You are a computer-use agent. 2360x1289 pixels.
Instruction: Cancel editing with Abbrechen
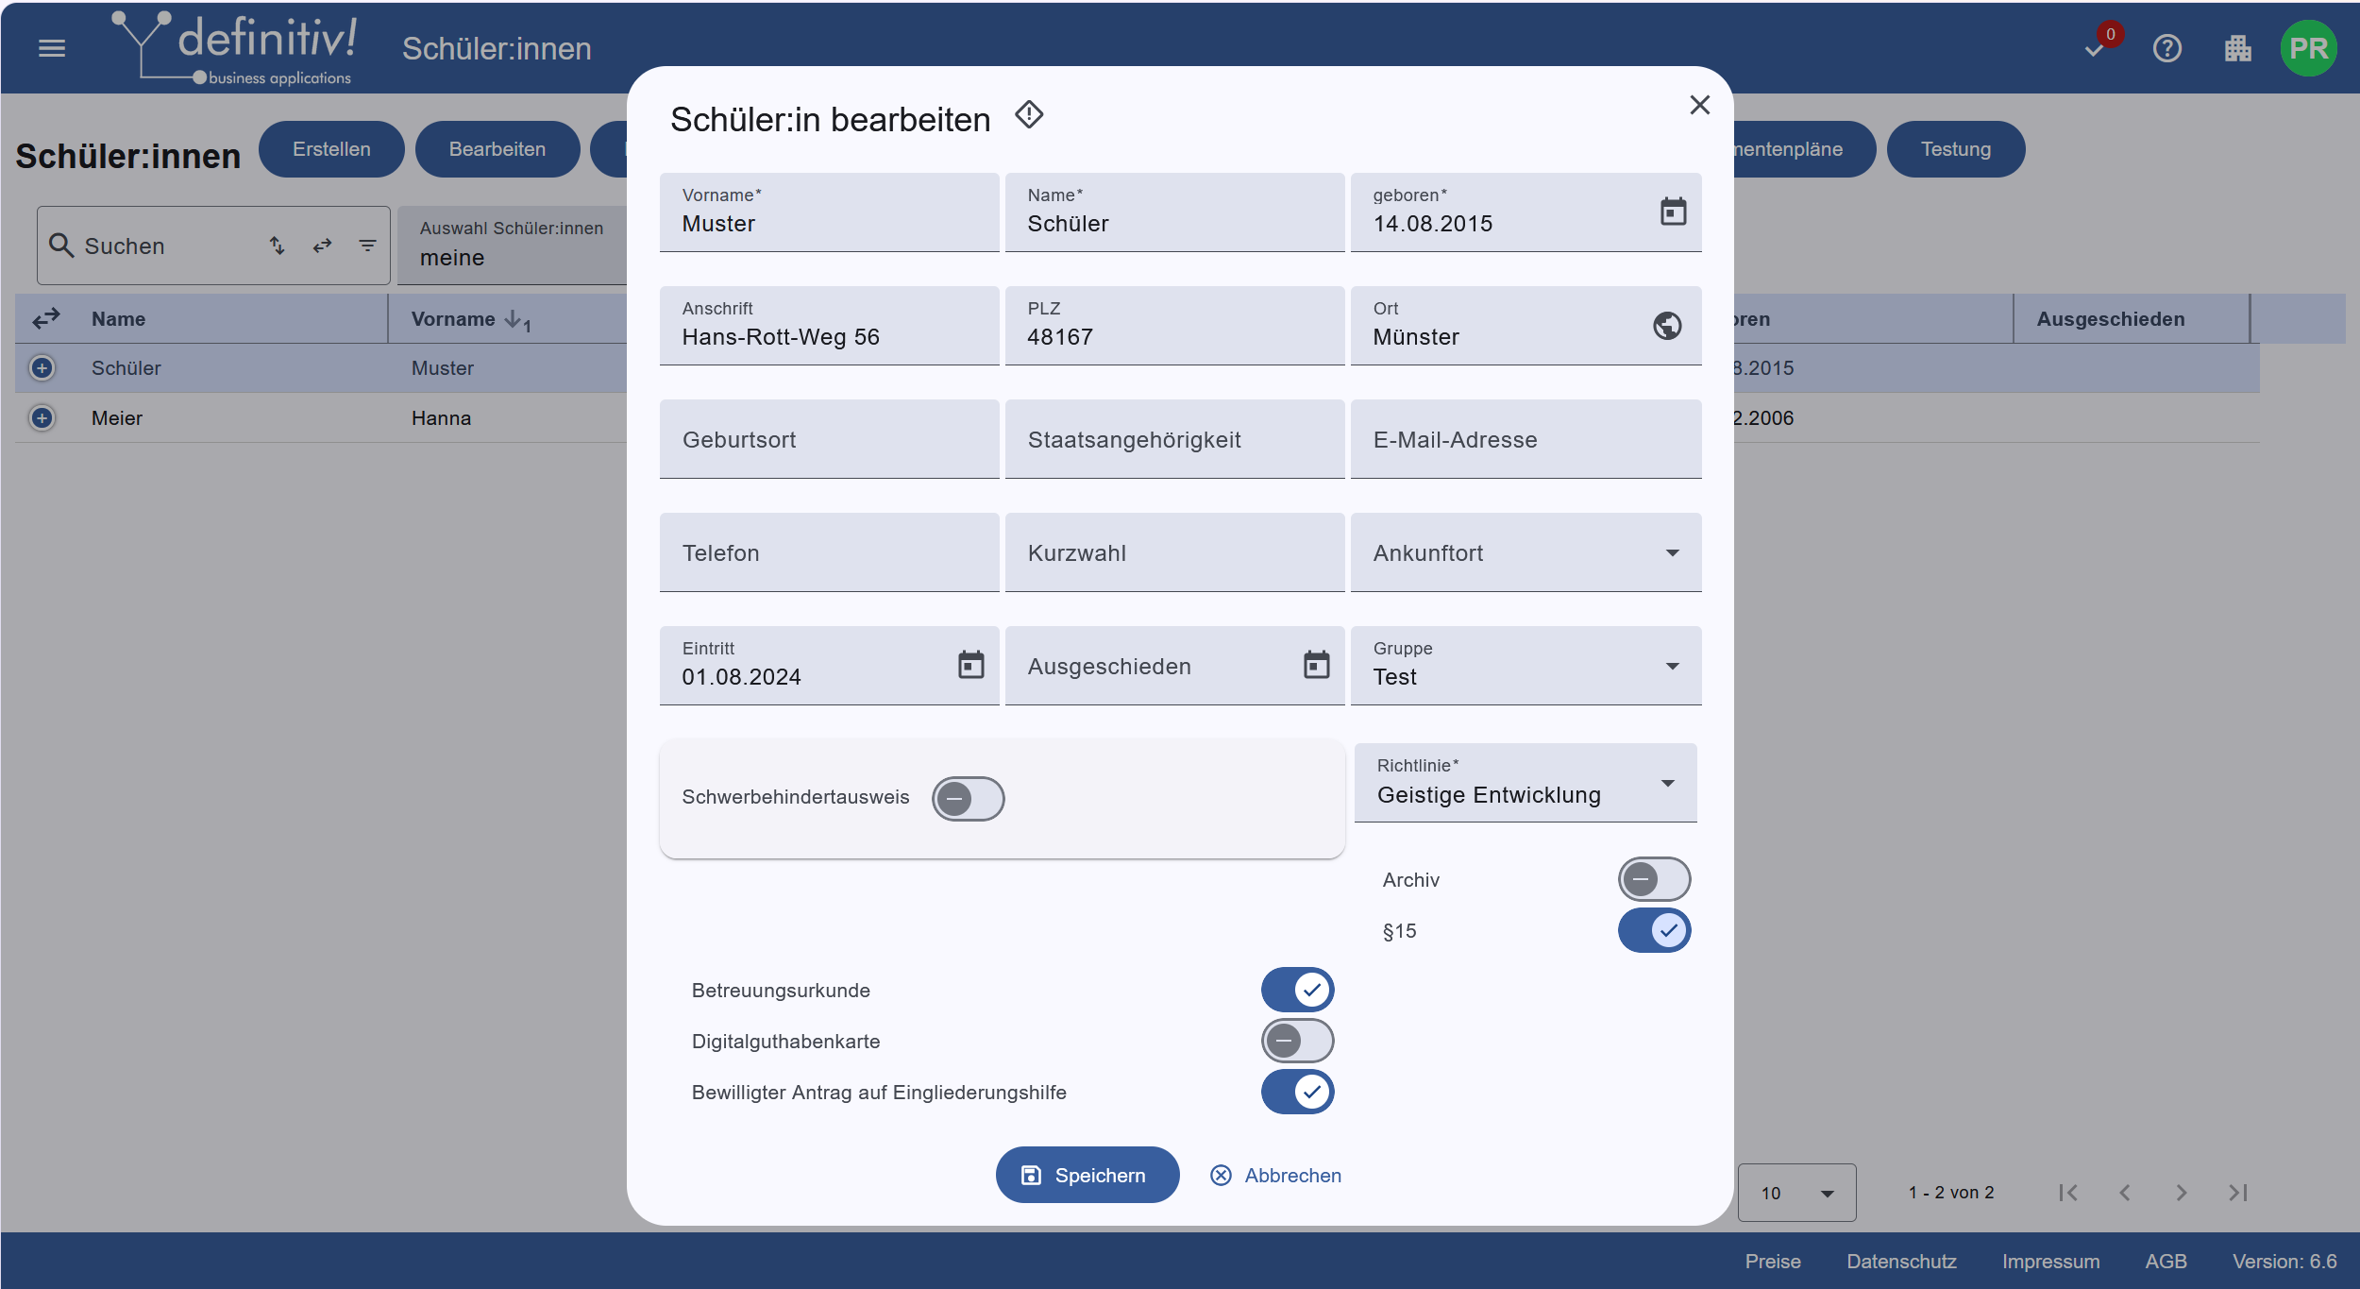[1275, 1176]
